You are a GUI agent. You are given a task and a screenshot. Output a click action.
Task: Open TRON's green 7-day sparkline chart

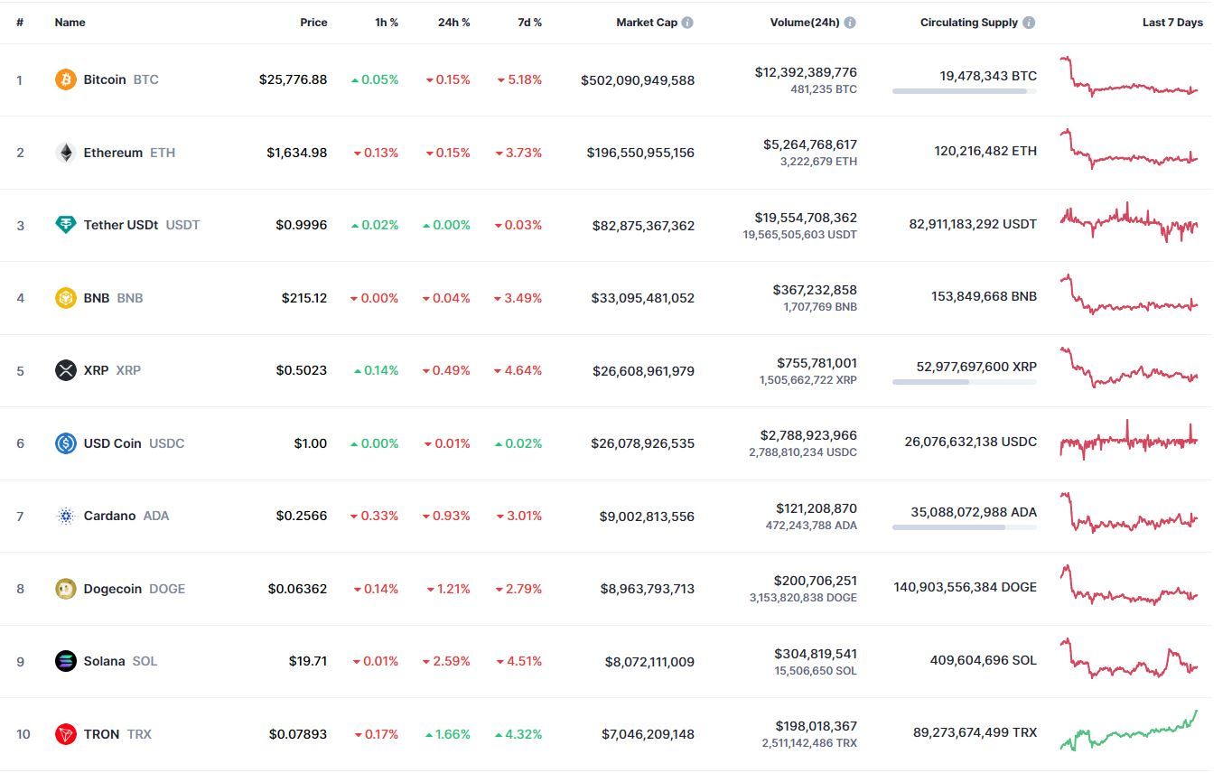pyautogui.click(x=1129, y=731)
